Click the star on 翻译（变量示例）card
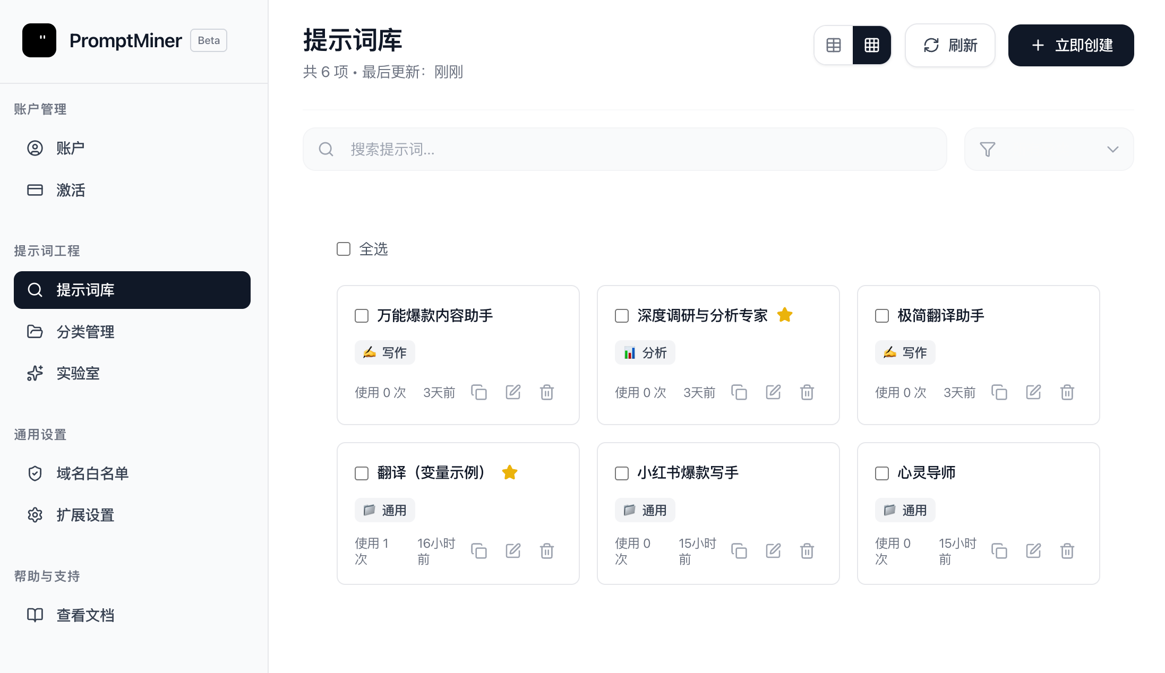The width and height of the screenshot is (1165, 673). click(x=509, y=472)
